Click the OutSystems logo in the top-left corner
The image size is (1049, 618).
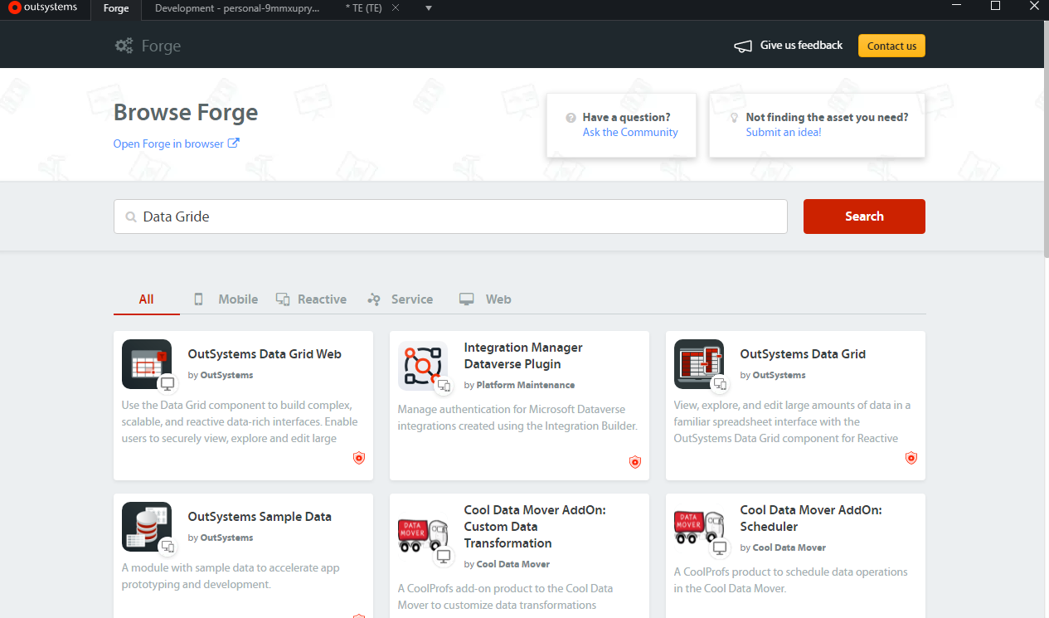(42, 8)
